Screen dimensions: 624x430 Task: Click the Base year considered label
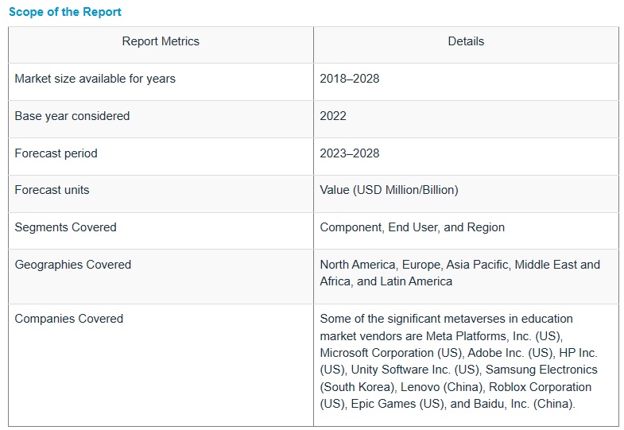click(72, 116)
